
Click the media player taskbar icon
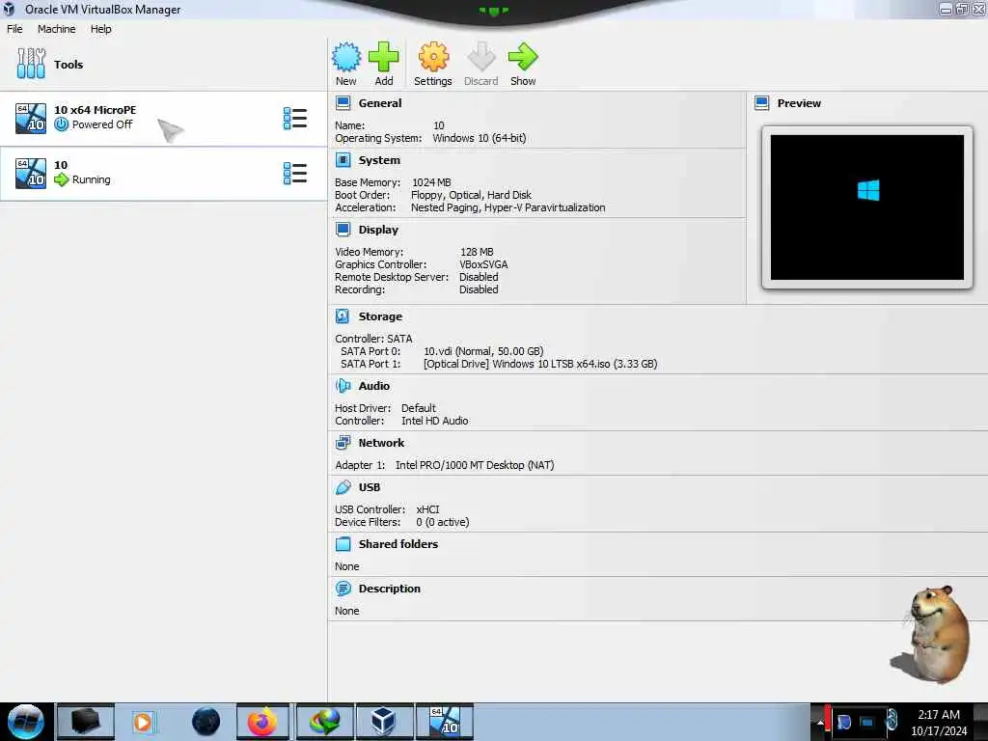click(x=143, y=722)
